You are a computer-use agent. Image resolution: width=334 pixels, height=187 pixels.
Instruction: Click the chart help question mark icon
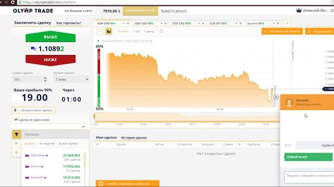click(x=161, y=31)
